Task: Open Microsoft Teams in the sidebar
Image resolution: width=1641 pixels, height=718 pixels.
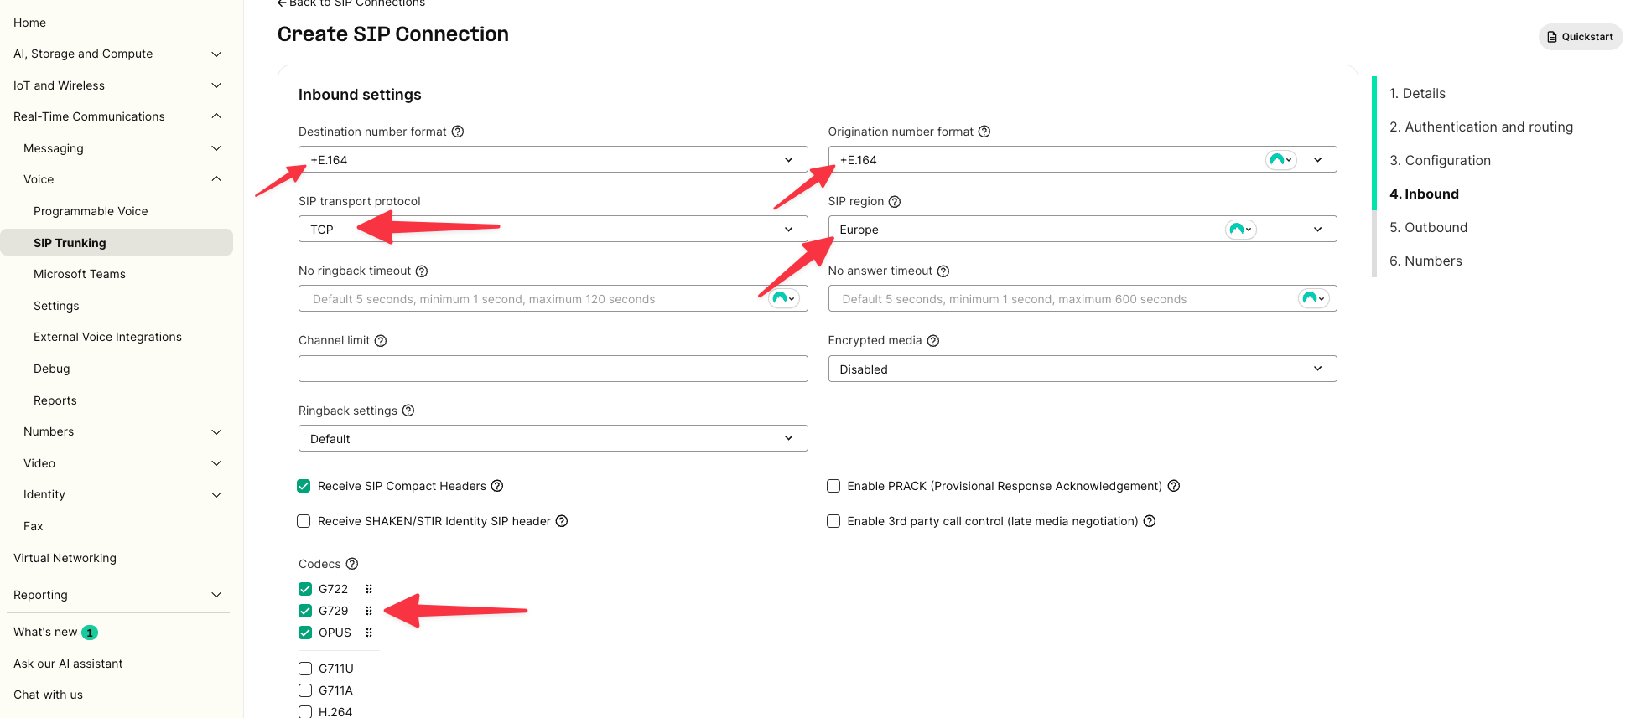Action: (x=80, y=274)
